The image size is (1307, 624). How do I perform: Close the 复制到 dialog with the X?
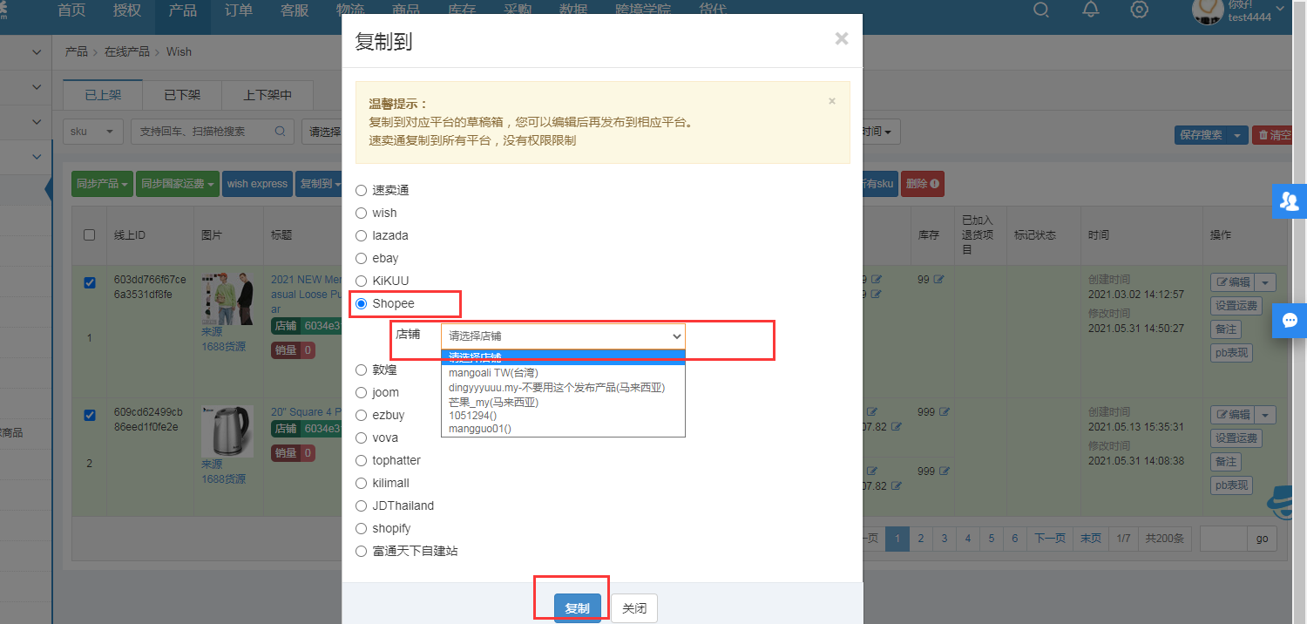841,38
